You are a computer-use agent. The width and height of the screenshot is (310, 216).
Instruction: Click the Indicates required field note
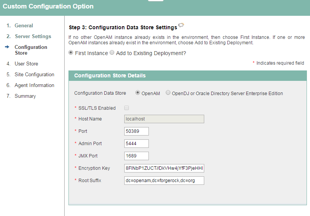(x=280, y=63)
